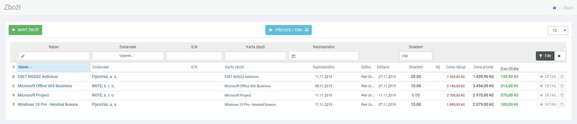Sort by Dodavatel column header
Screen dimensions: 577x124
pos(101,67)
